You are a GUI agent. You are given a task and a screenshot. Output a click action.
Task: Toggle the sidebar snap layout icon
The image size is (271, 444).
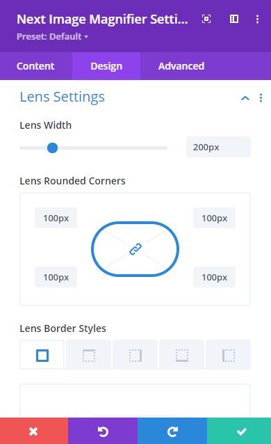click(234, 19)
